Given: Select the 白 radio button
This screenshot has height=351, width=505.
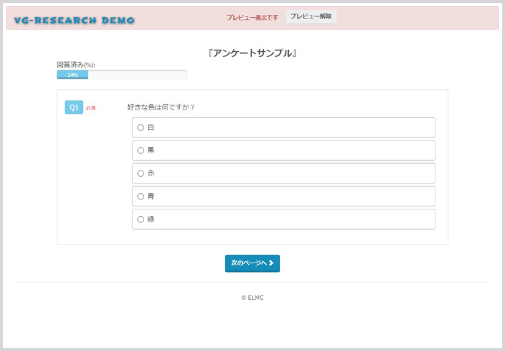Looking at the screenshot, I should pyautogui.click(x=140, y=127).
